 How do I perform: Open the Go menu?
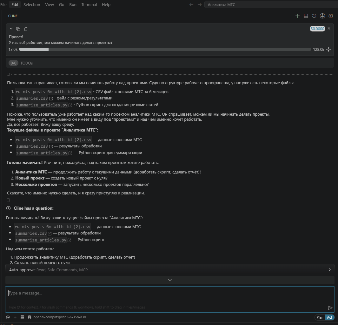tap(62, 4)
